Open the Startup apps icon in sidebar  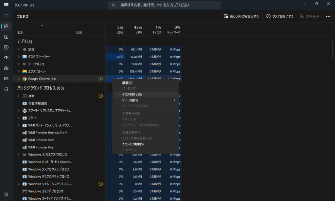click(6, 58)
